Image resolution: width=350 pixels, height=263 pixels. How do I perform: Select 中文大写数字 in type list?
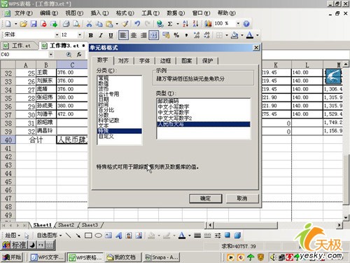(x=174, y=112)
